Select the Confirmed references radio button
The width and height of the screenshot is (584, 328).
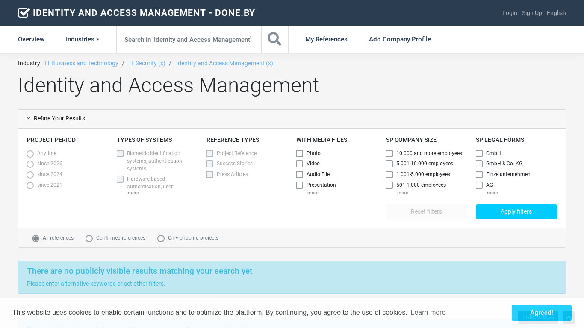coord(89,238)
